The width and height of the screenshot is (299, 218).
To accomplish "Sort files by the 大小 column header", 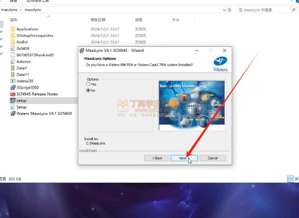I will [175, 19].
